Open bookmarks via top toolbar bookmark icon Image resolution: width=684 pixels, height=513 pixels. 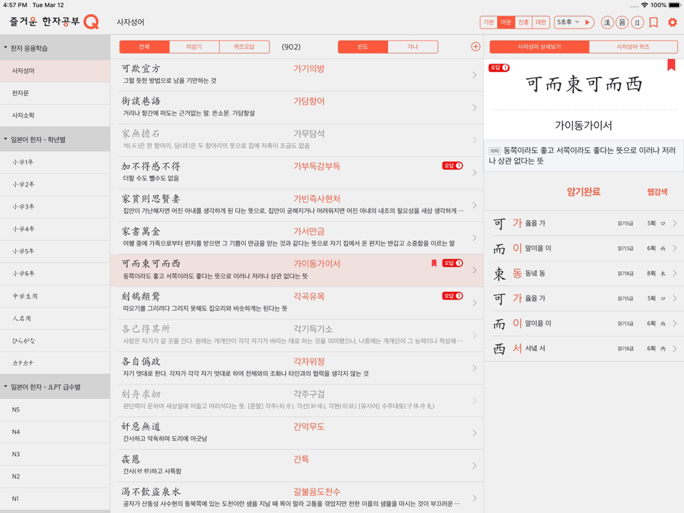coord(653,23)
